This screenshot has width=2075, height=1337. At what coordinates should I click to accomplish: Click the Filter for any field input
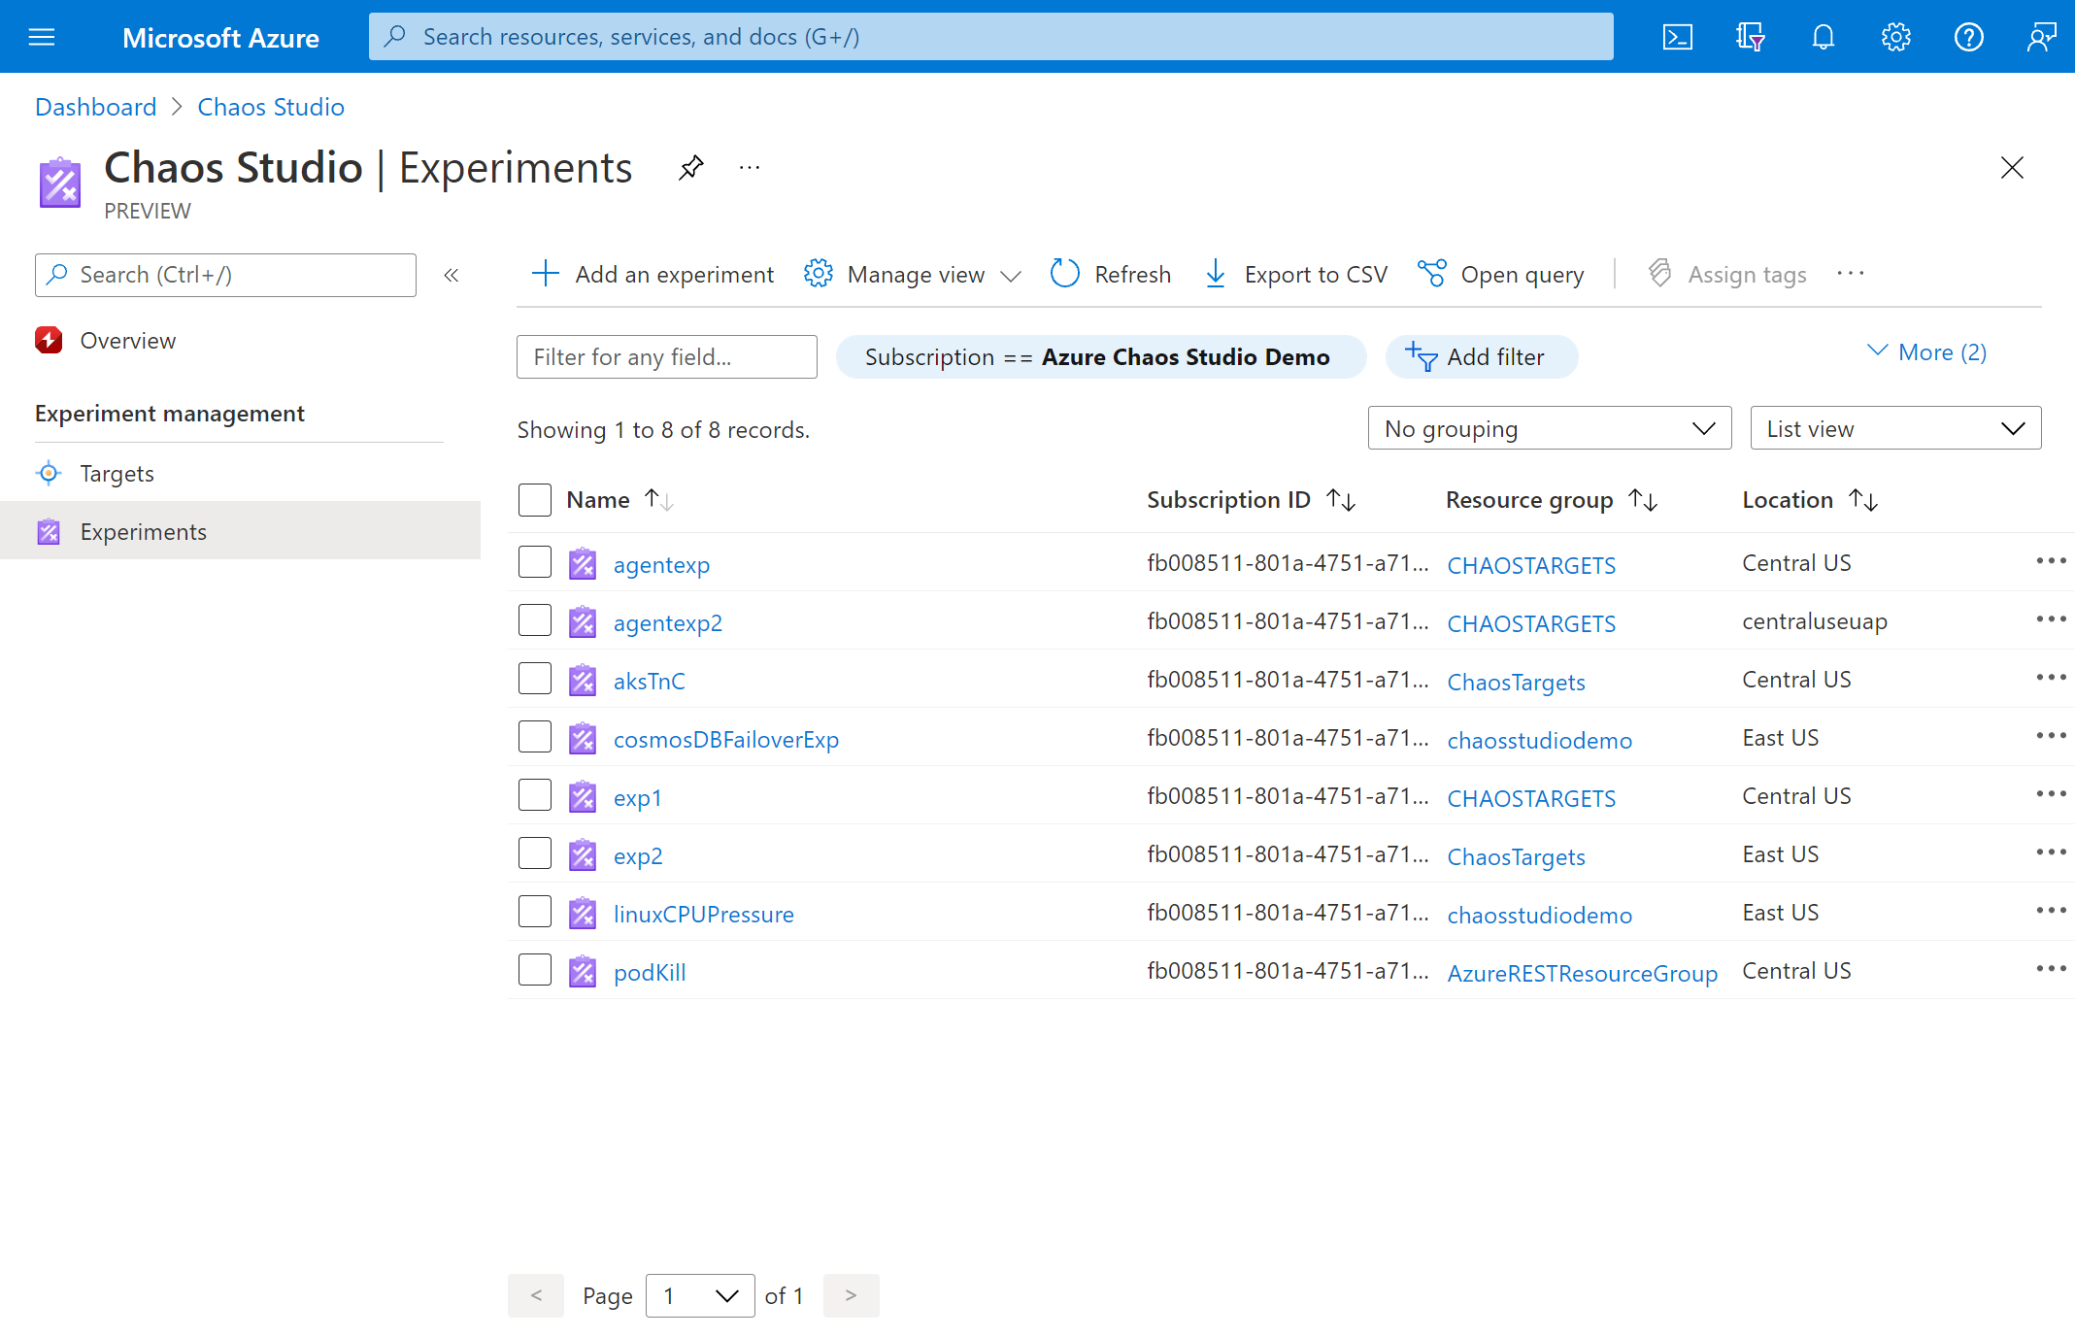tap(665, 357)
